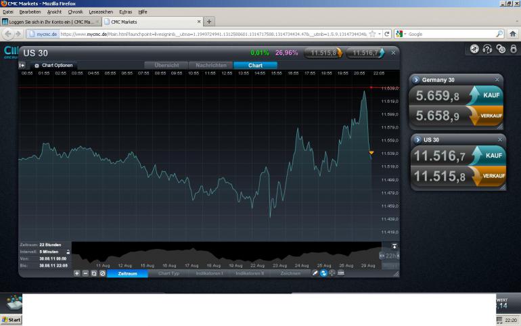Viewport: 521px width, 326px height.
Task: Click the chart zoom in plus icon
Action: (x=76, y=273)
